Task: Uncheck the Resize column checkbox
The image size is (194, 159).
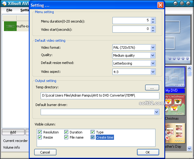Action: pos(40,137)
